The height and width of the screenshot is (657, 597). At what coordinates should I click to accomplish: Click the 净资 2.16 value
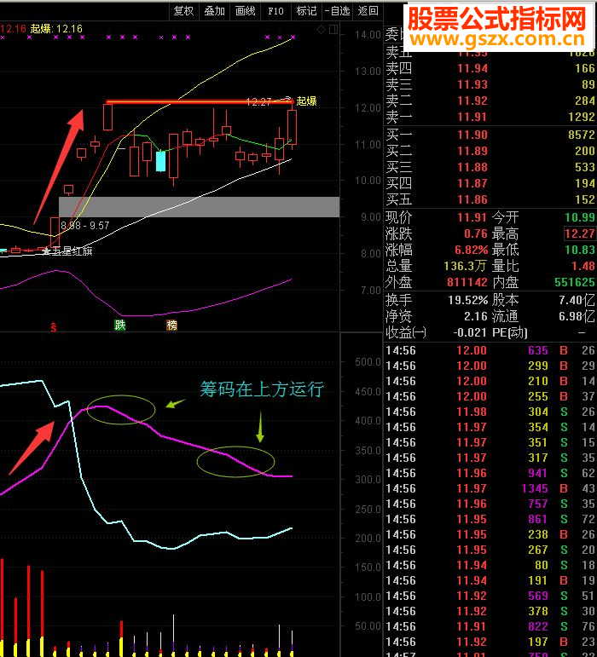pyautogui.click(x=476, y=317)
